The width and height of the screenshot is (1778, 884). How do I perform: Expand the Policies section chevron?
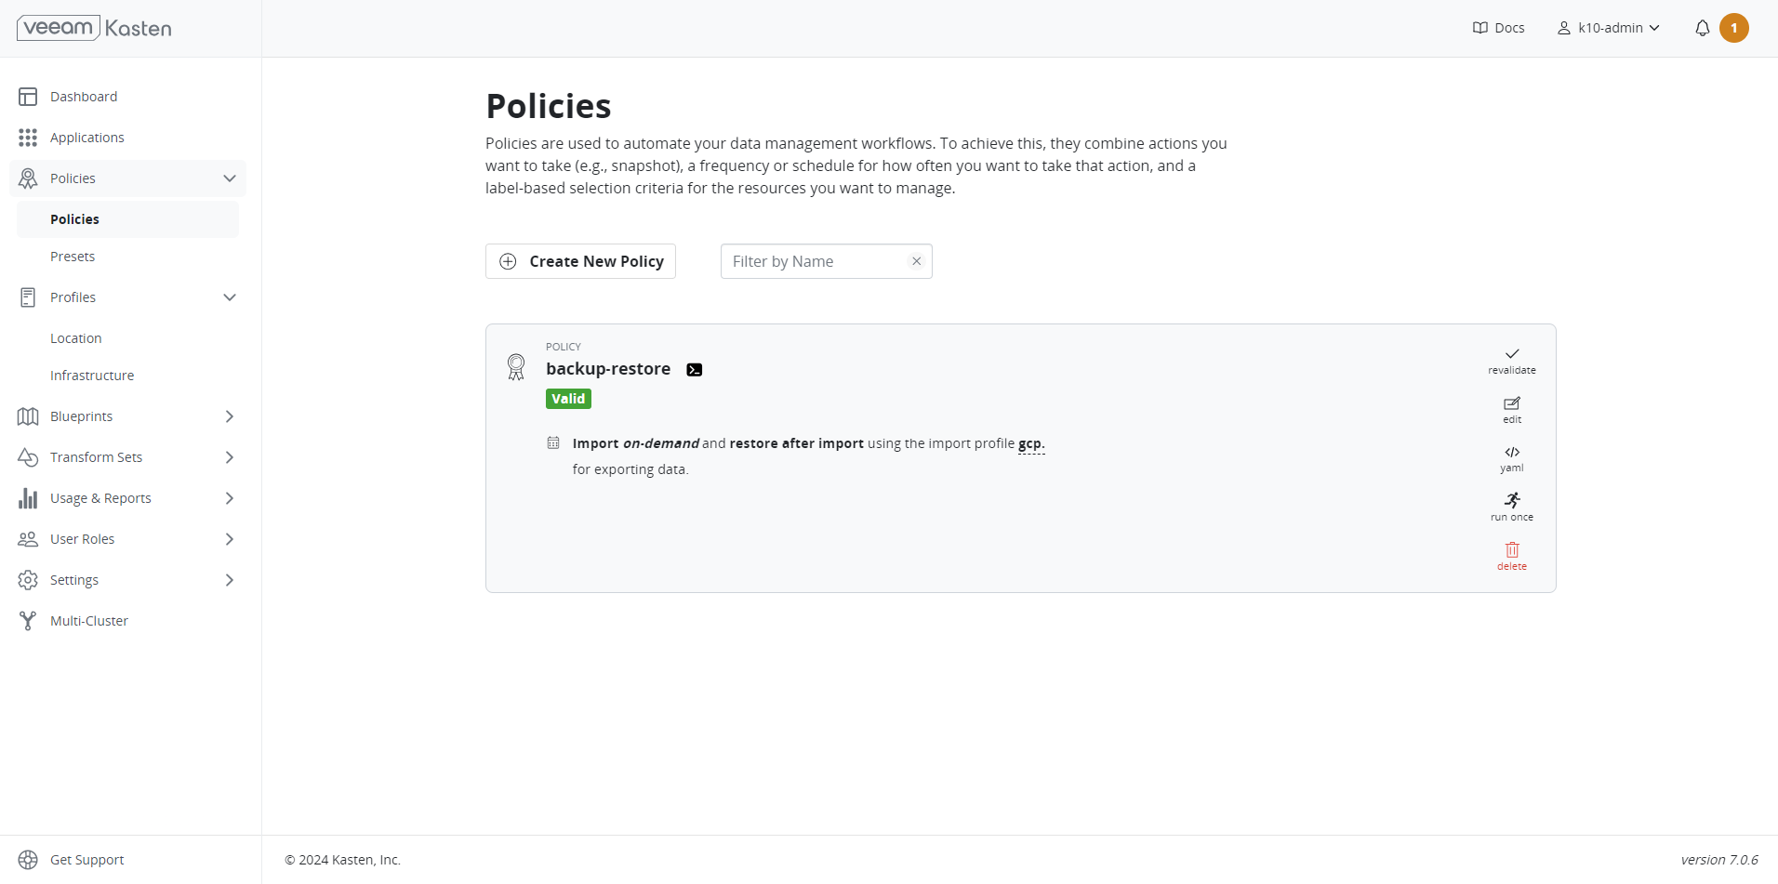click(x=230, y=178)
